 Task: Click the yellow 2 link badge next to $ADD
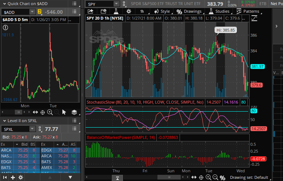point(40,12)
